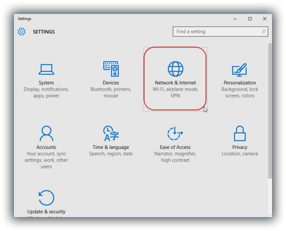Close the Settings window
This screenshot has width=286, height=231.
pos(265,19)
